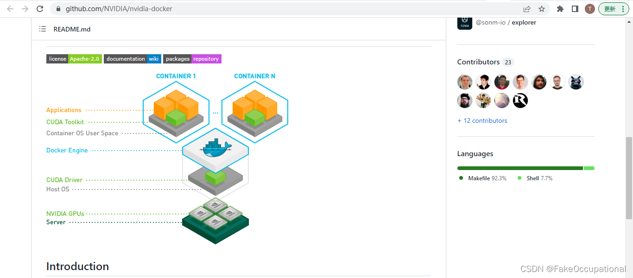Screen dimensions: 633x278
Task: Click the Makefile segment of language bar
Action: pyautogui.click(x=520, y=168)
